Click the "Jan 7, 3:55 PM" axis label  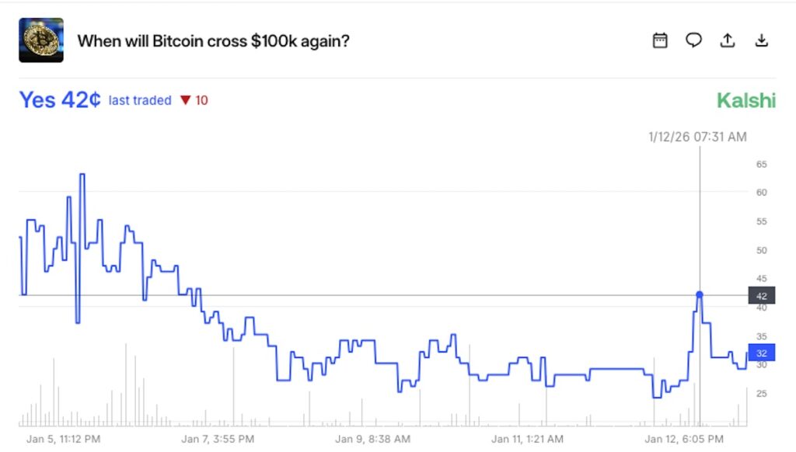214,439
